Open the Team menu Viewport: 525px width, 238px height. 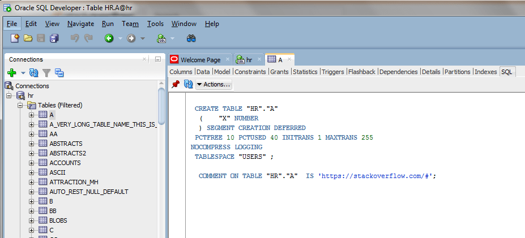[130, 24]
